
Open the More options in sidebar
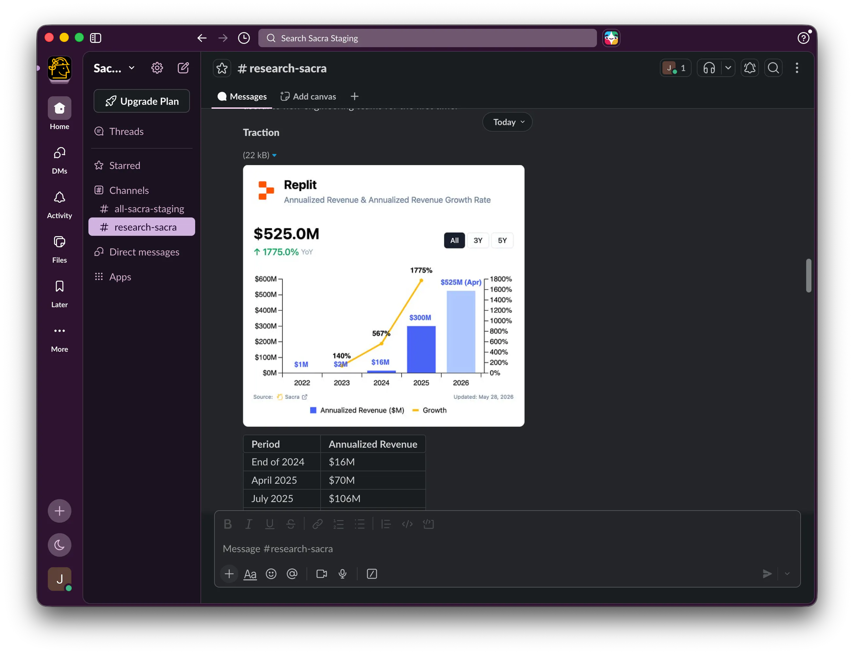click(x=59, y=338)
